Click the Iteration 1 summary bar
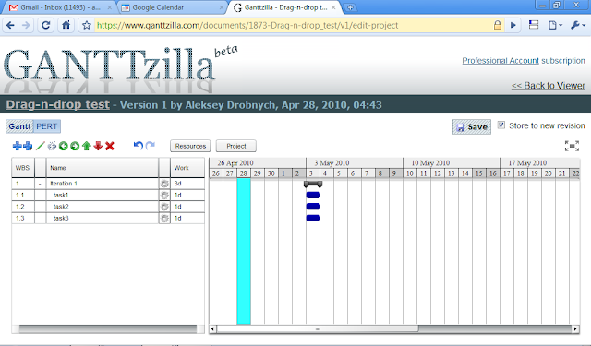This screenshot has width=591, height=346. tap(313, 184)
